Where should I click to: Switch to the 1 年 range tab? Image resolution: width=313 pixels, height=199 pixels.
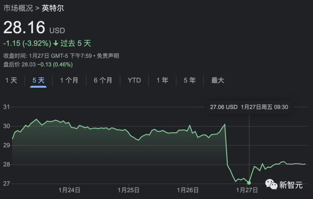[x=162, y=80]
